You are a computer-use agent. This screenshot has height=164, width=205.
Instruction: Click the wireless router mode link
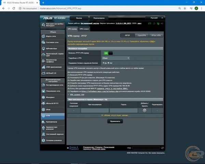pos(90,24)
